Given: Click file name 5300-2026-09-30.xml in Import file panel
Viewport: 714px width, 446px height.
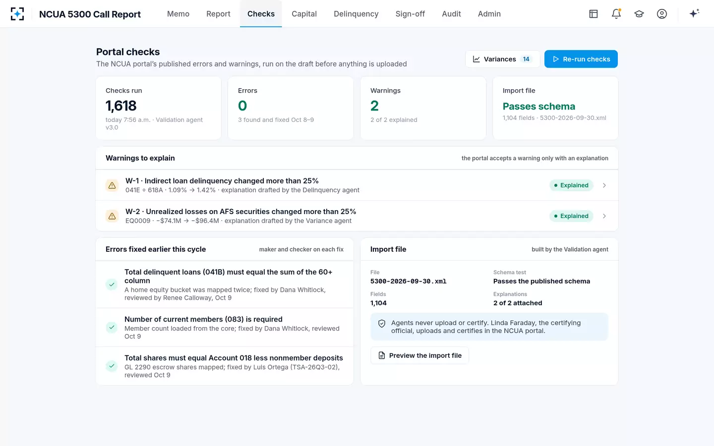Looking at the screenshot, I should tap(408, 281).
